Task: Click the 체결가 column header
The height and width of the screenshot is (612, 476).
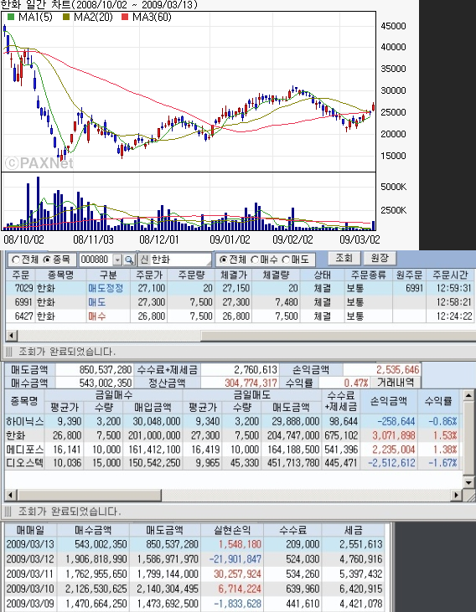Action: pos(233,275)
